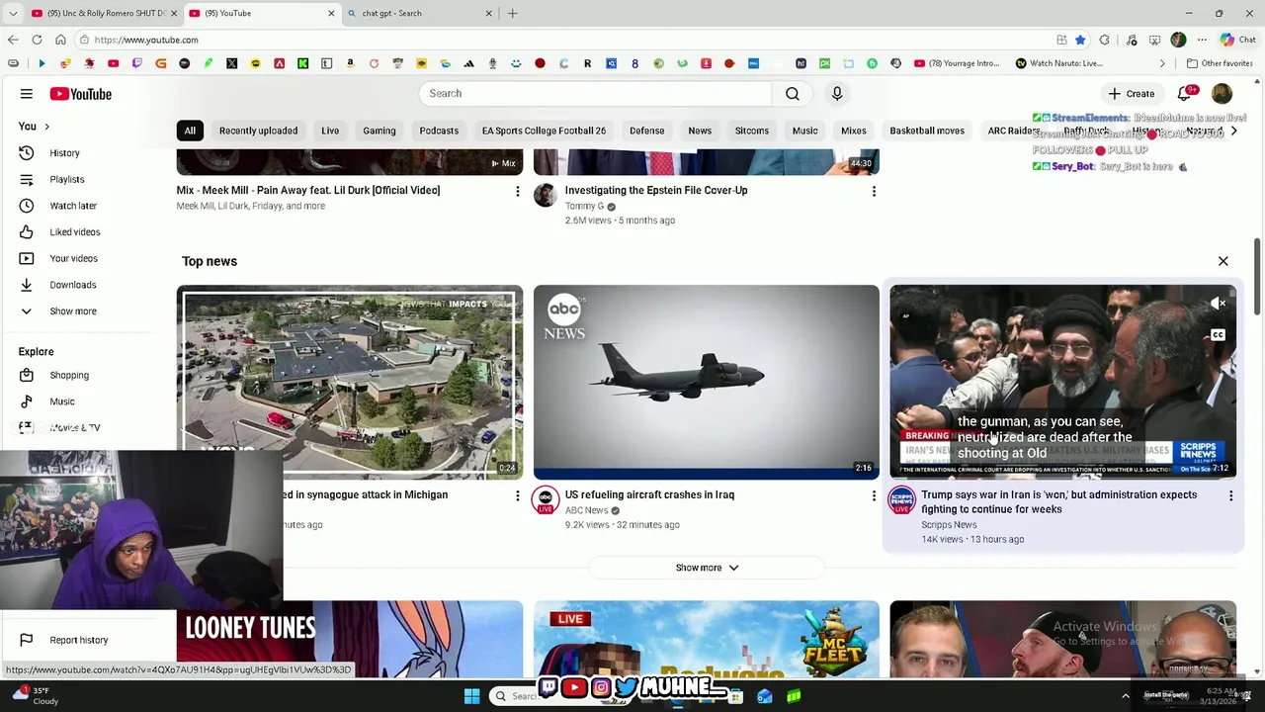Open Music under Explore
Image resolution: width=1265 pixels, height=712 pixels.
pyautogui.click(x=62, y=401)
